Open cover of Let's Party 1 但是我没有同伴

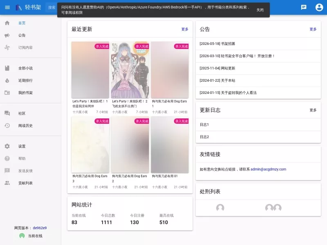coord(90,70)
